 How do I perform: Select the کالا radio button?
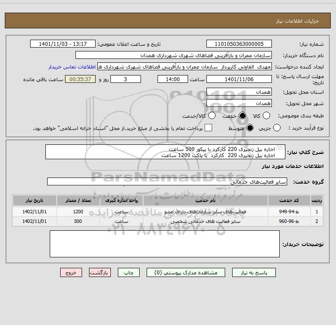pyautogui.click(x=266, y=116)
